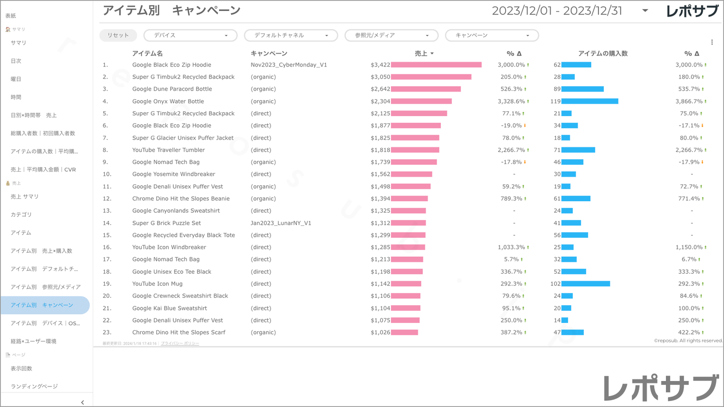Expand the デフォルトチャネル filter dropdown
Screen dimensions: 724x407
(291, 36)
